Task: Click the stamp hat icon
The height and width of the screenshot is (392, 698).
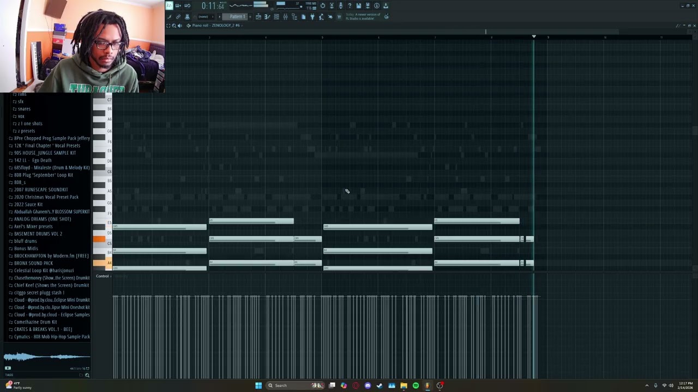Action: 187,17
